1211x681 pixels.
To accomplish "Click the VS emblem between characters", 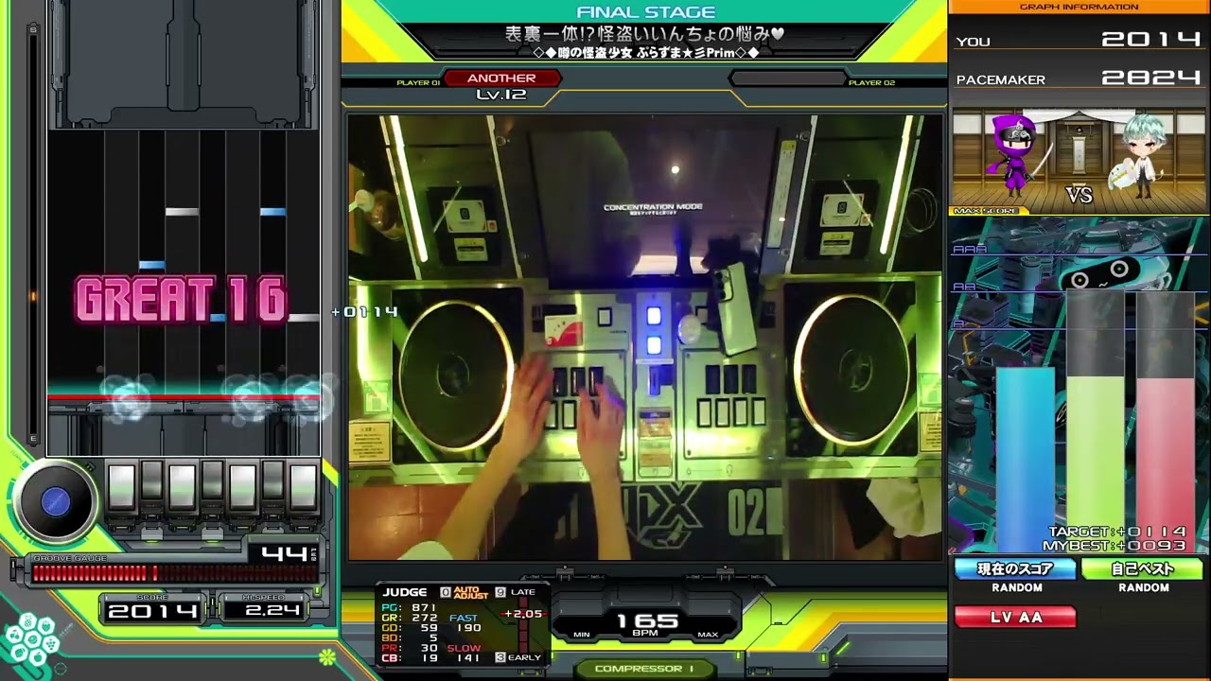I will 1079,195.
